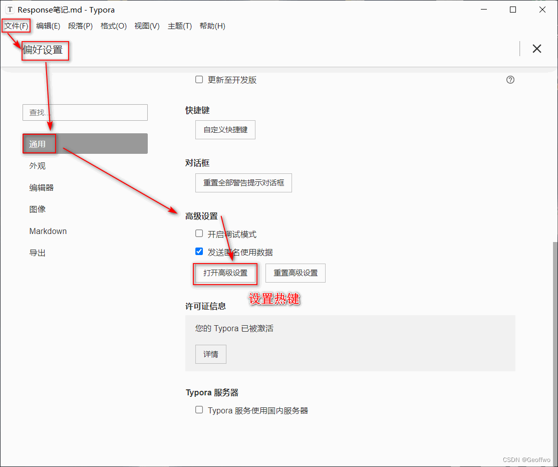Click the 重置全部警告提示对话框 button
Screen dimensions: 558x467
point(243,182)
